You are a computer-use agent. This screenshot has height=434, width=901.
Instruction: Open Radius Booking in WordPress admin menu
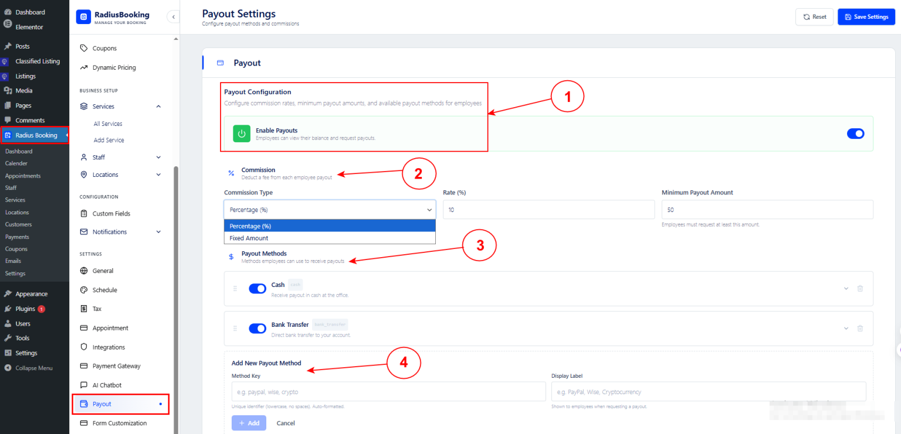(35, 135)
